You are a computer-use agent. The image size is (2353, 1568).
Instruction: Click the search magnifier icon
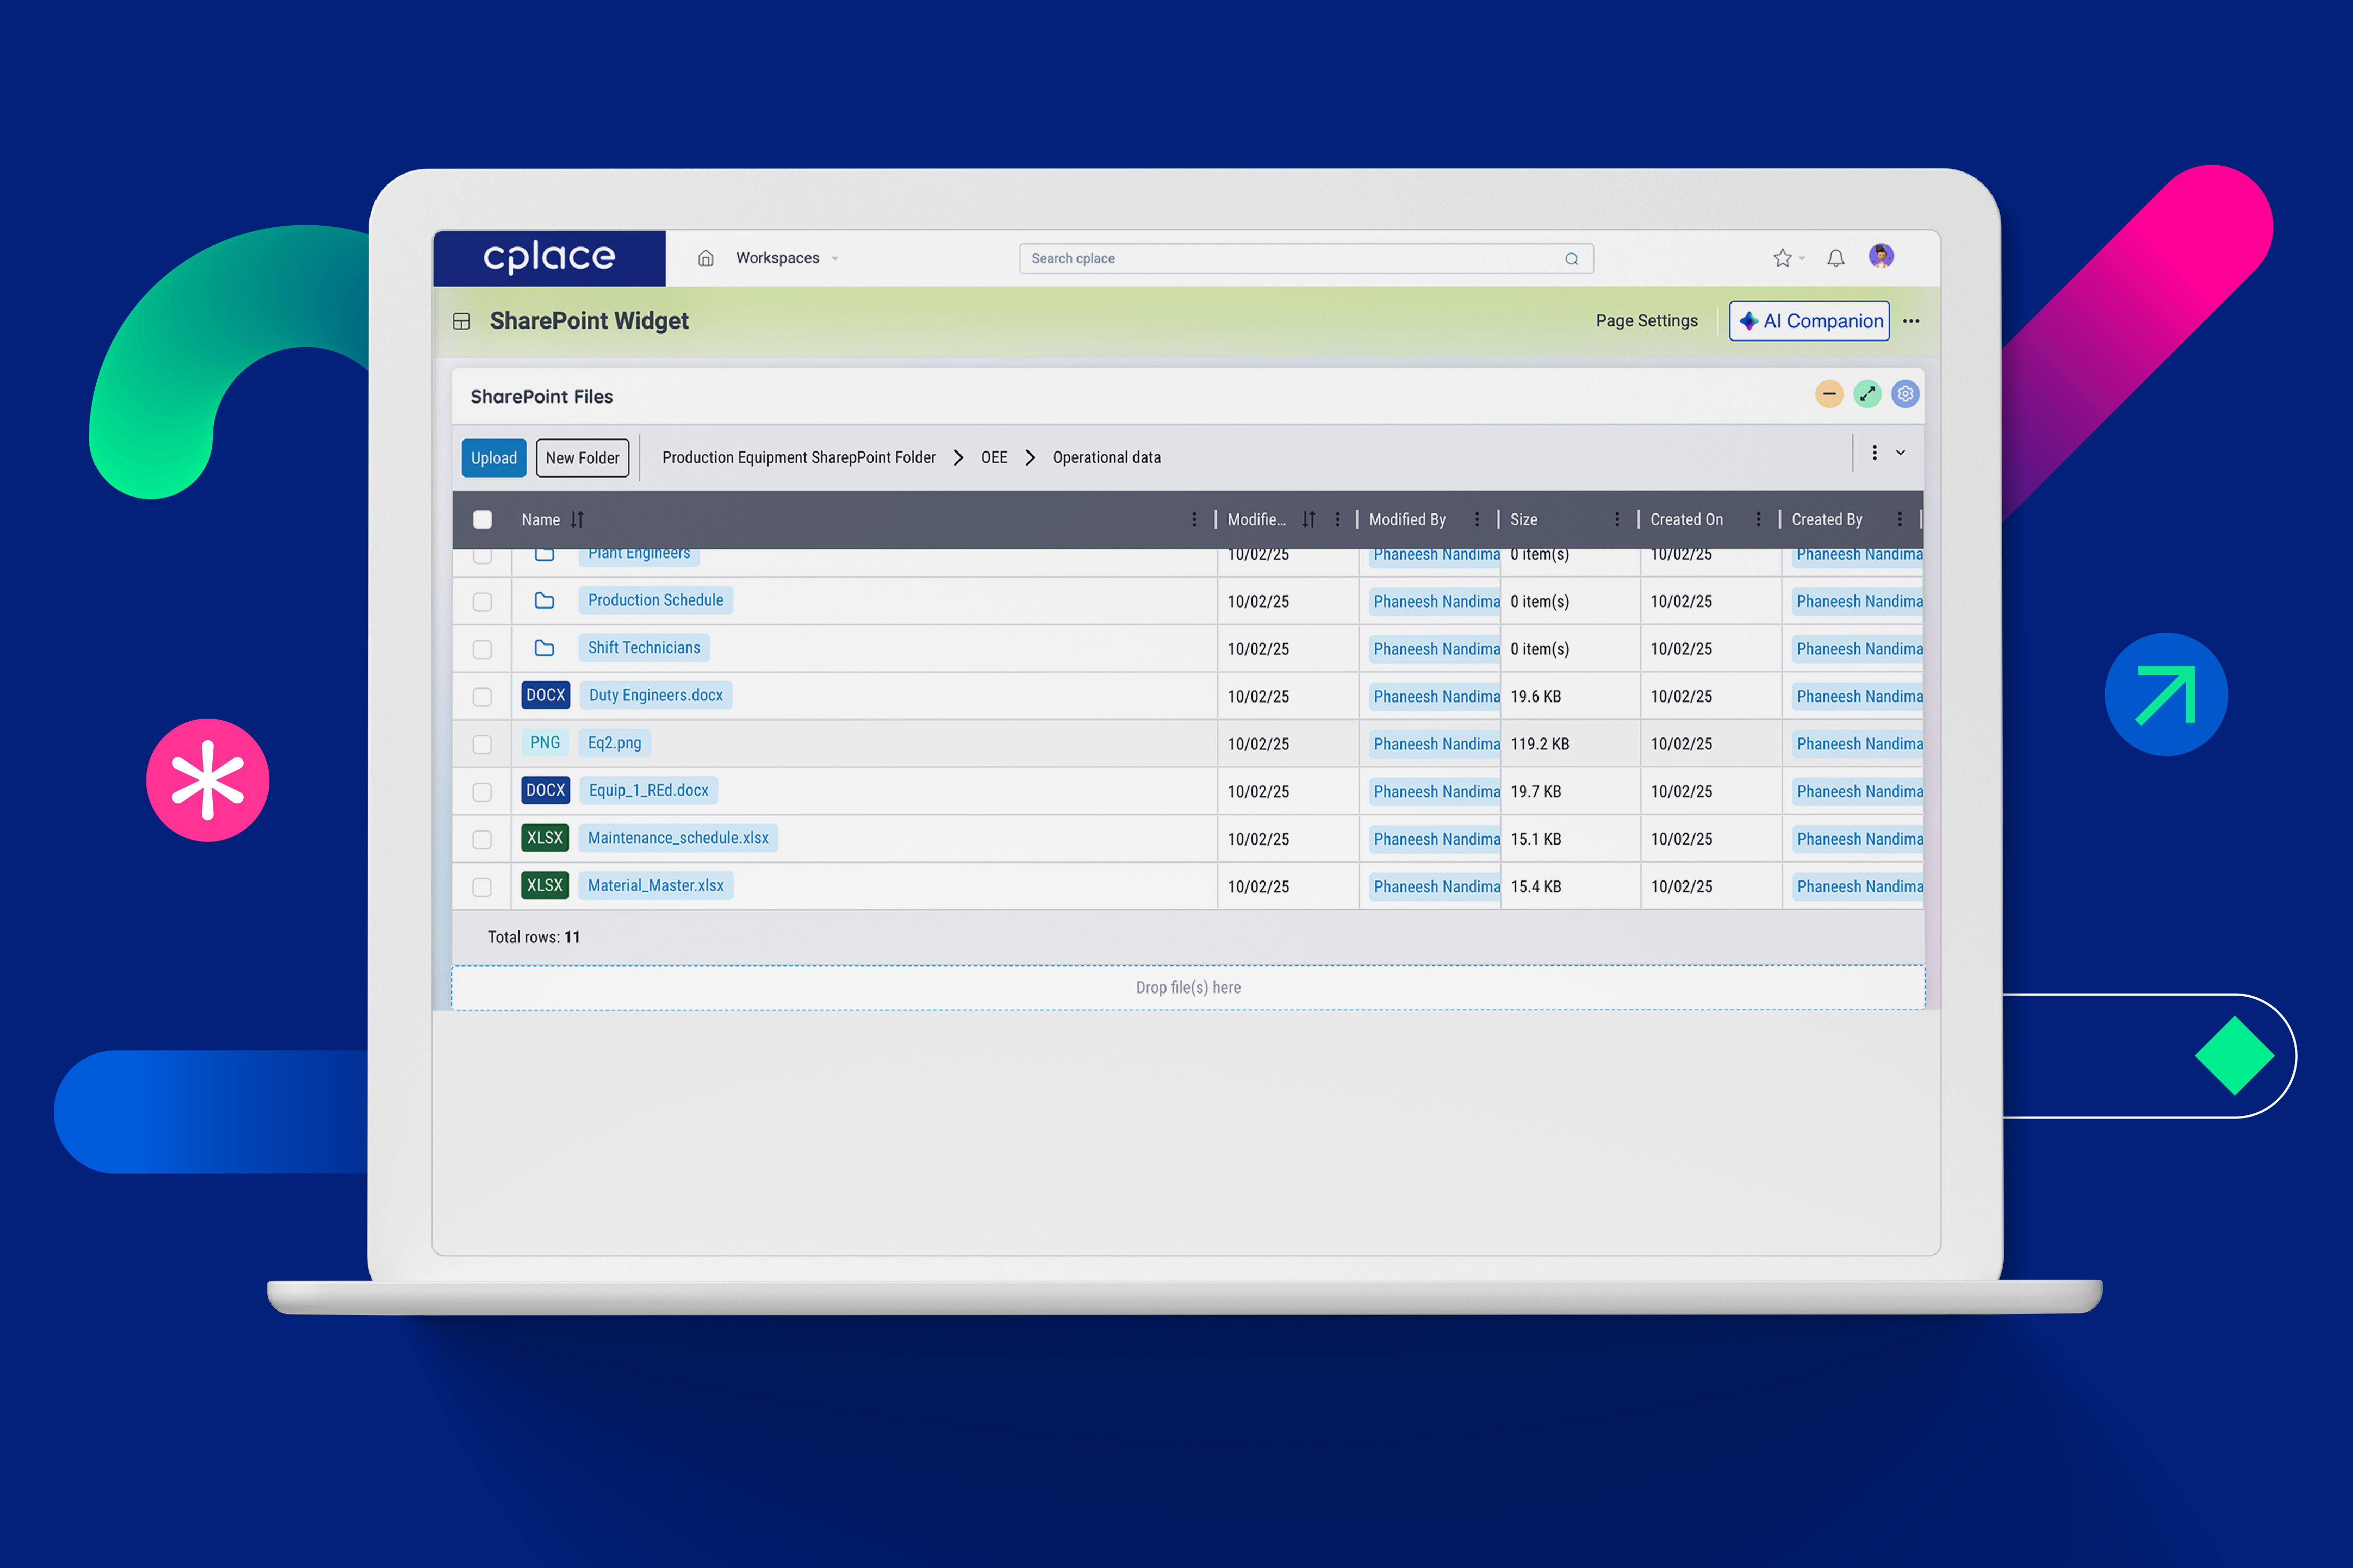[x=1572, y=259]
